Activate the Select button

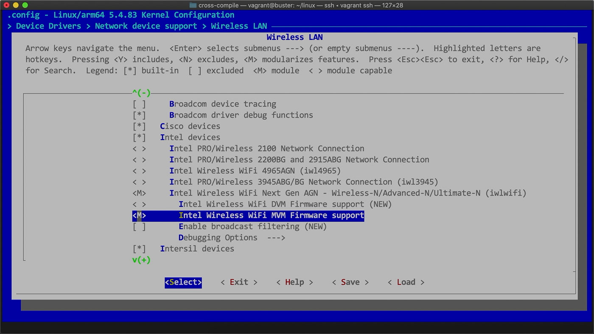(183, 282)
